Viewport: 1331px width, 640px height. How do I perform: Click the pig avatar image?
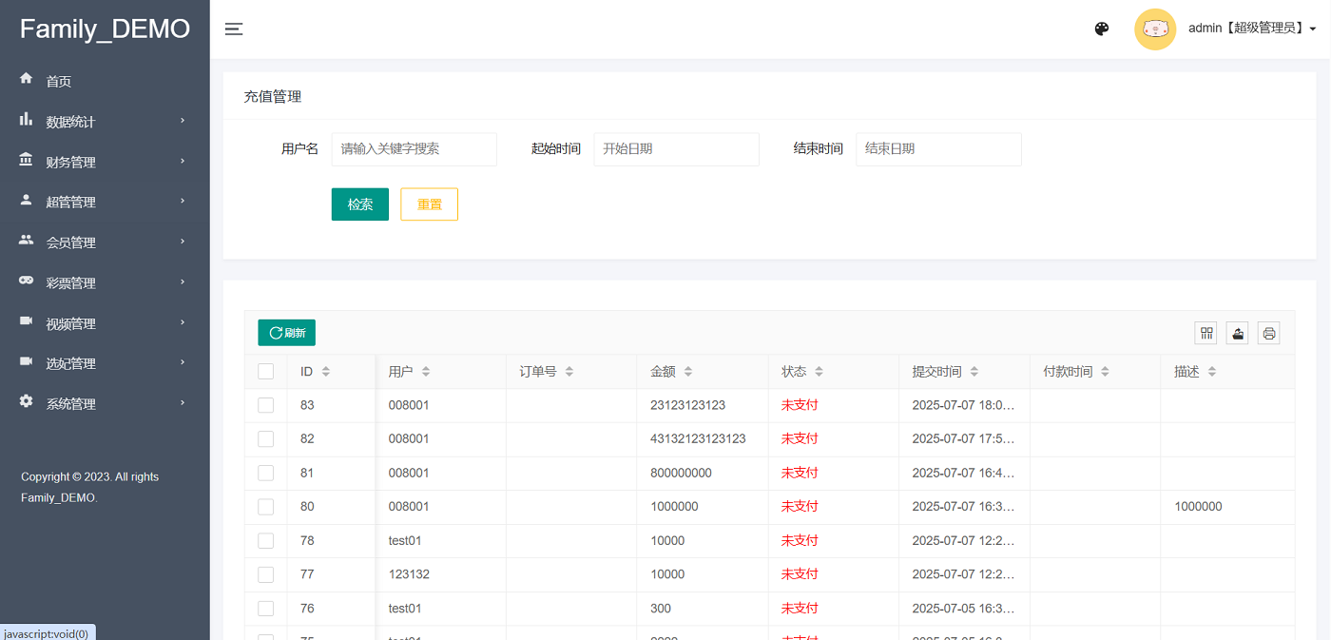(1155, 29)
